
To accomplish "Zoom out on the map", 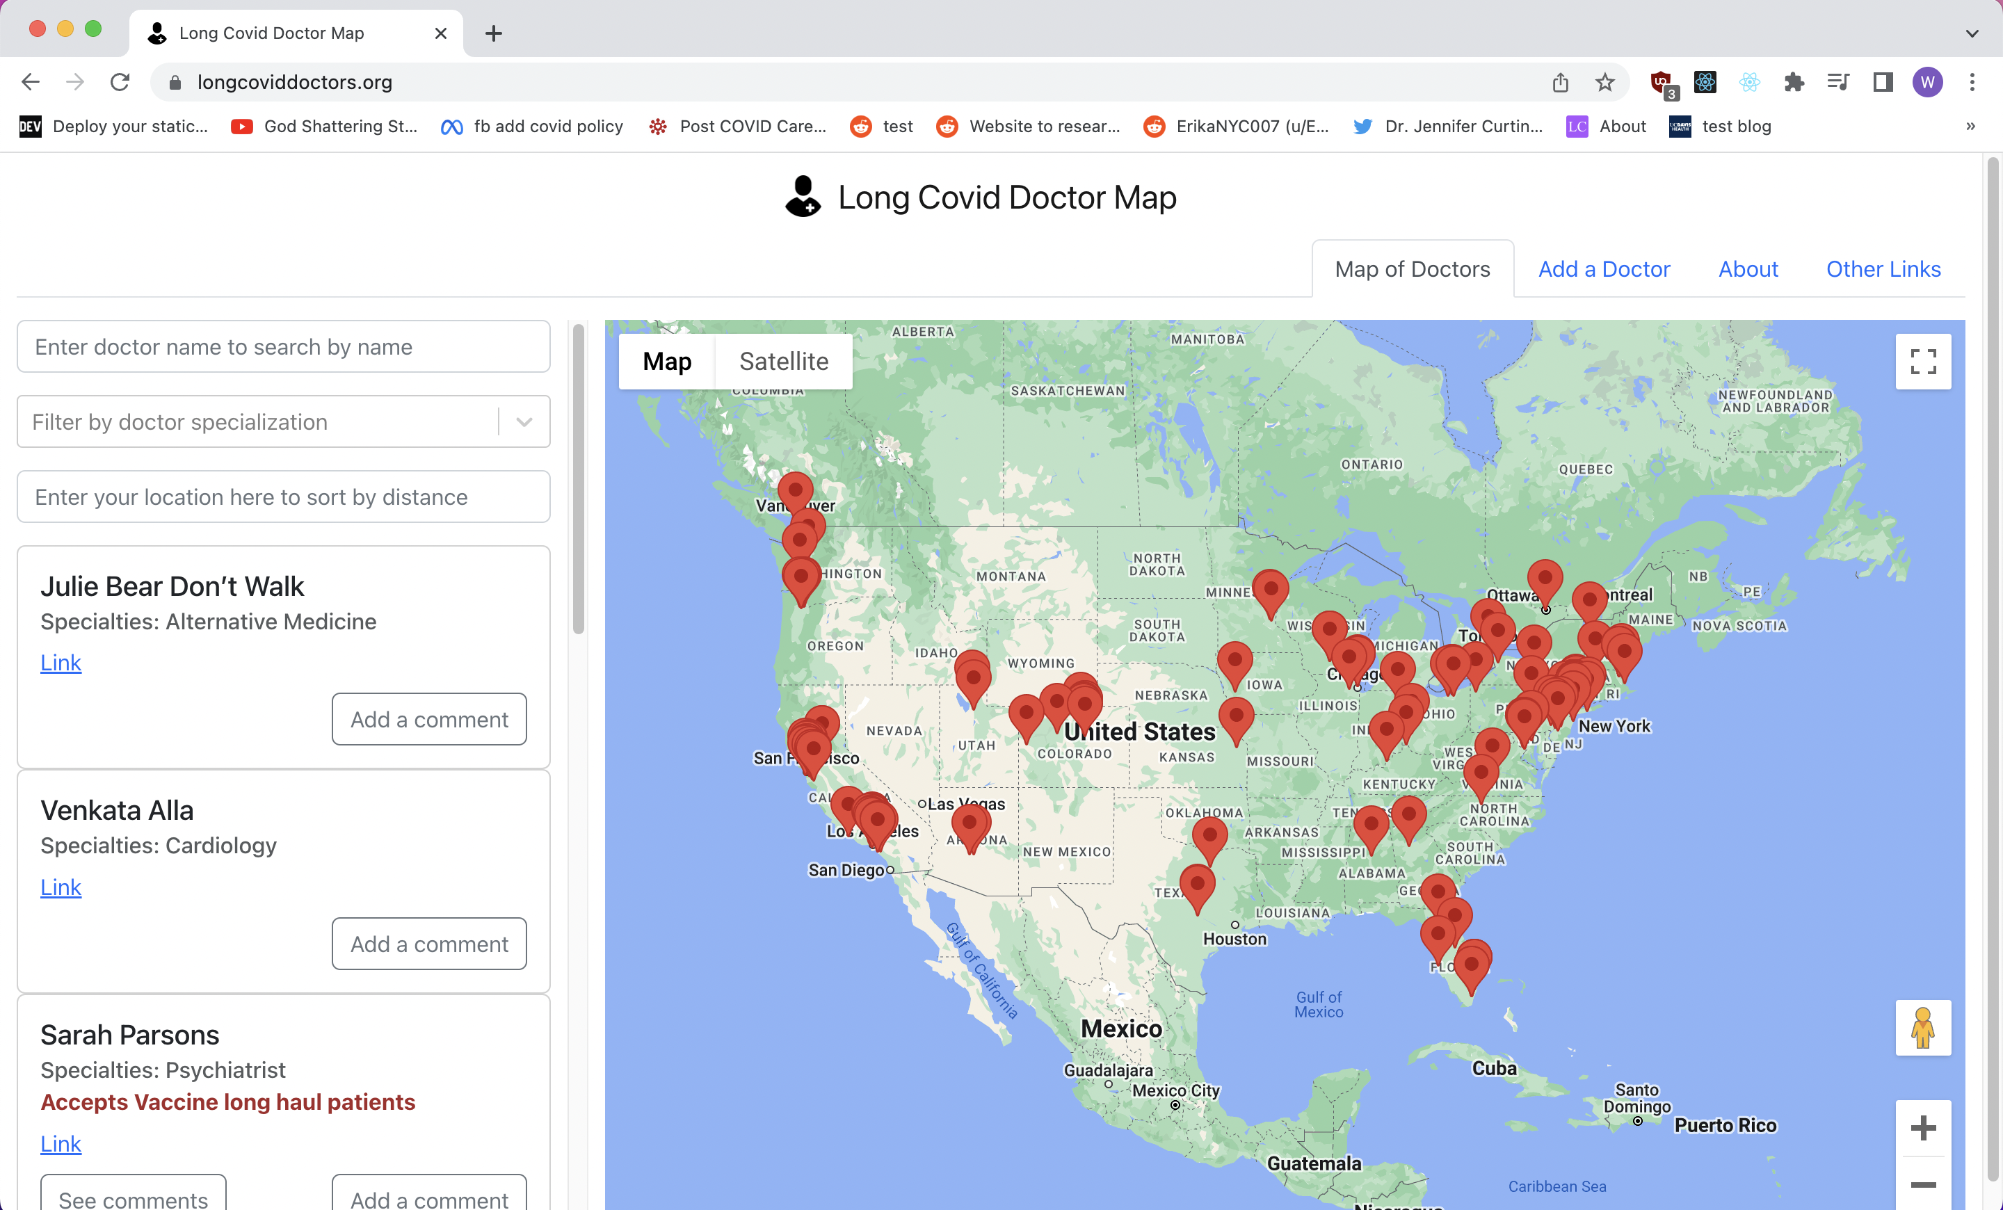I will pyautogui.click(x=1922, y=1185).
